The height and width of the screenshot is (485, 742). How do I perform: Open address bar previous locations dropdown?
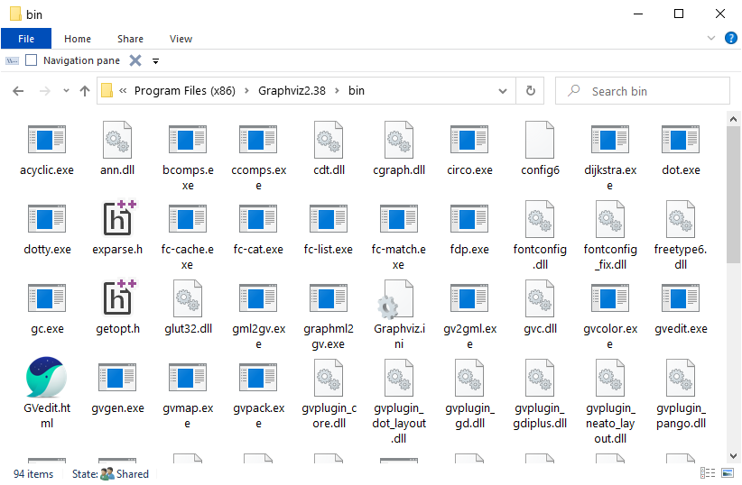[503, 91]
